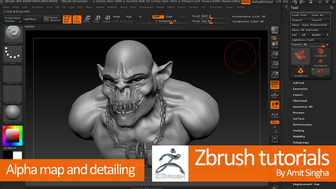Screen dimensions: 336x189
Task: Switch to the Scale transform tool
Action: coord(96,19)
